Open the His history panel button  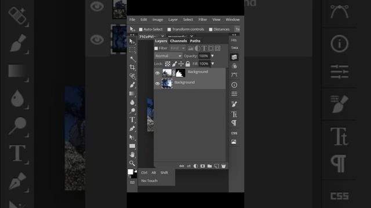[x=234, y=40]
